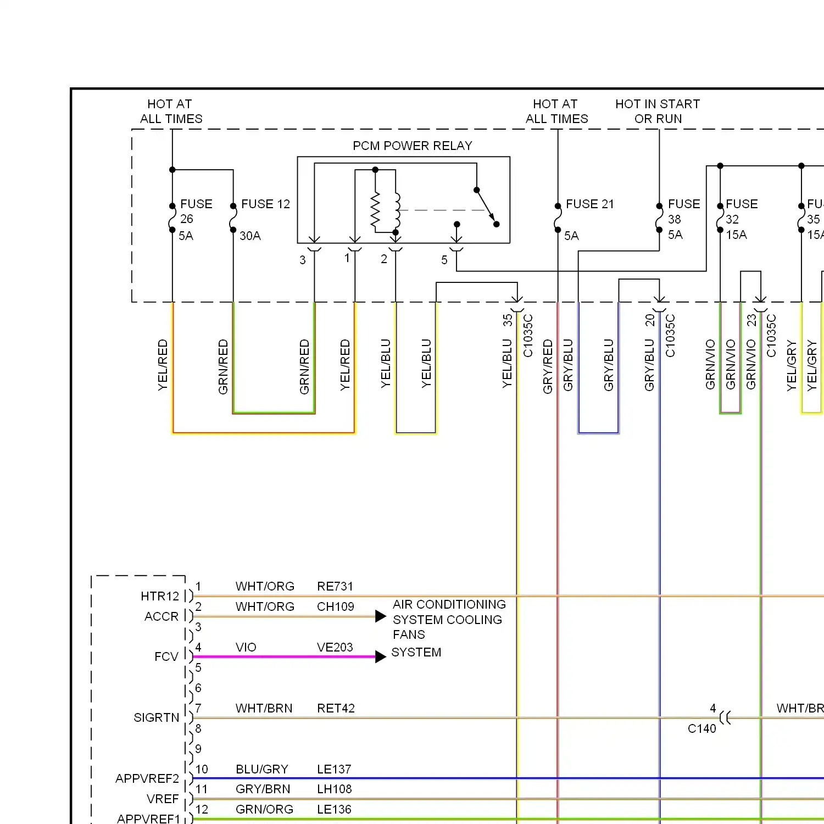The width and height of the screenshot is (824, 824).
Task: Select the HOT IN START OR RUN label
Action: pos(658,112)
